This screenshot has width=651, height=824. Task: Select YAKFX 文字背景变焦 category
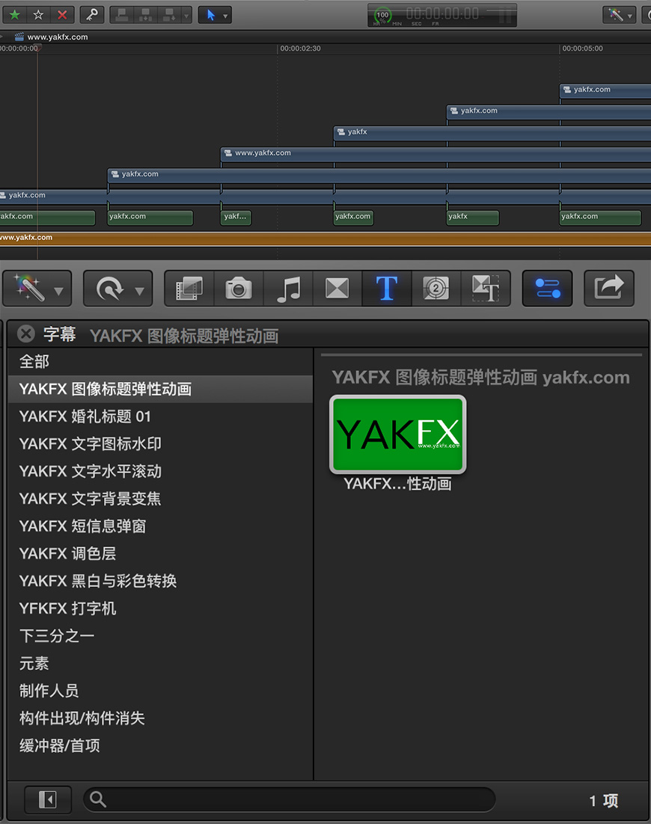[160, 498]
